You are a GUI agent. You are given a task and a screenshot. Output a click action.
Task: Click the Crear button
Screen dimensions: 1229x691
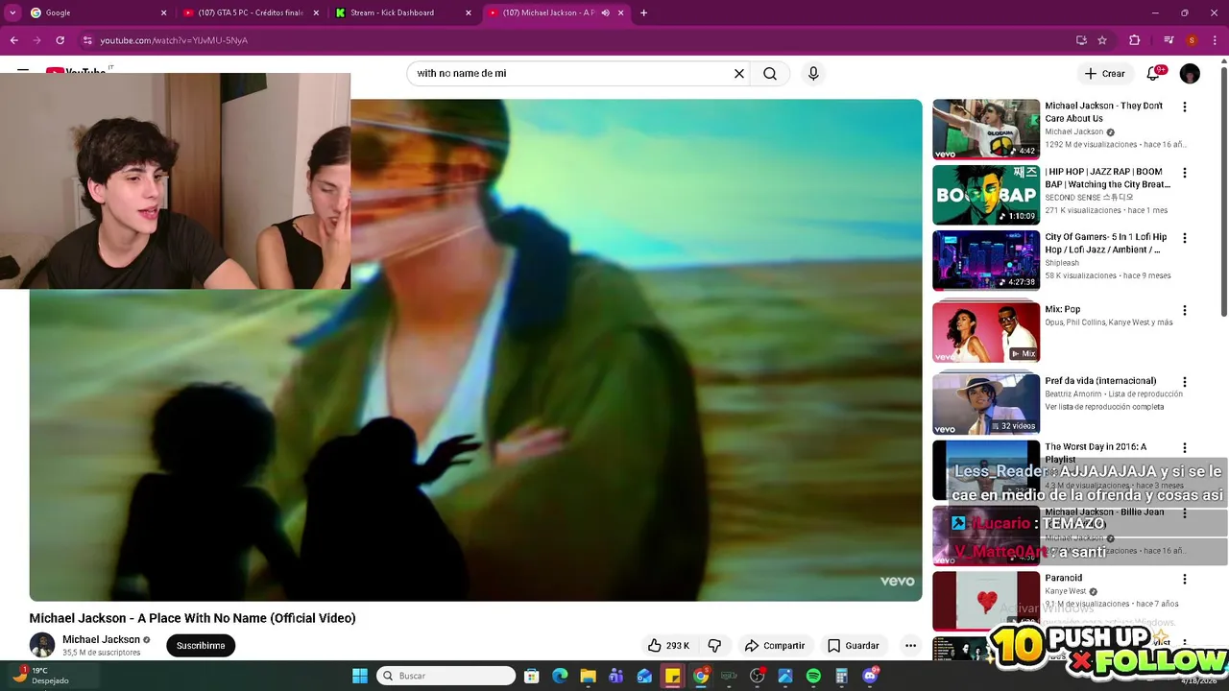click(x=1104, y=73)
